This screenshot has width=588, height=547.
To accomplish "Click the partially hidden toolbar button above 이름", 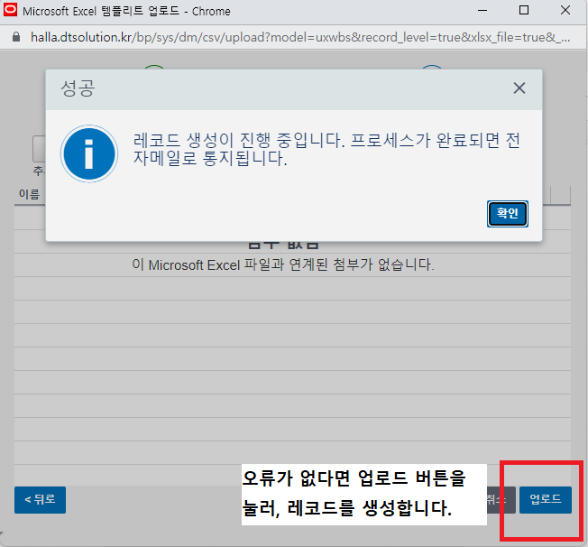I will pos(39,149).
